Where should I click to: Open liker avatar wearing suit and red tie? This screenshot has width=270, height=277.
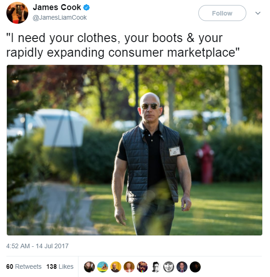point(182,267)
